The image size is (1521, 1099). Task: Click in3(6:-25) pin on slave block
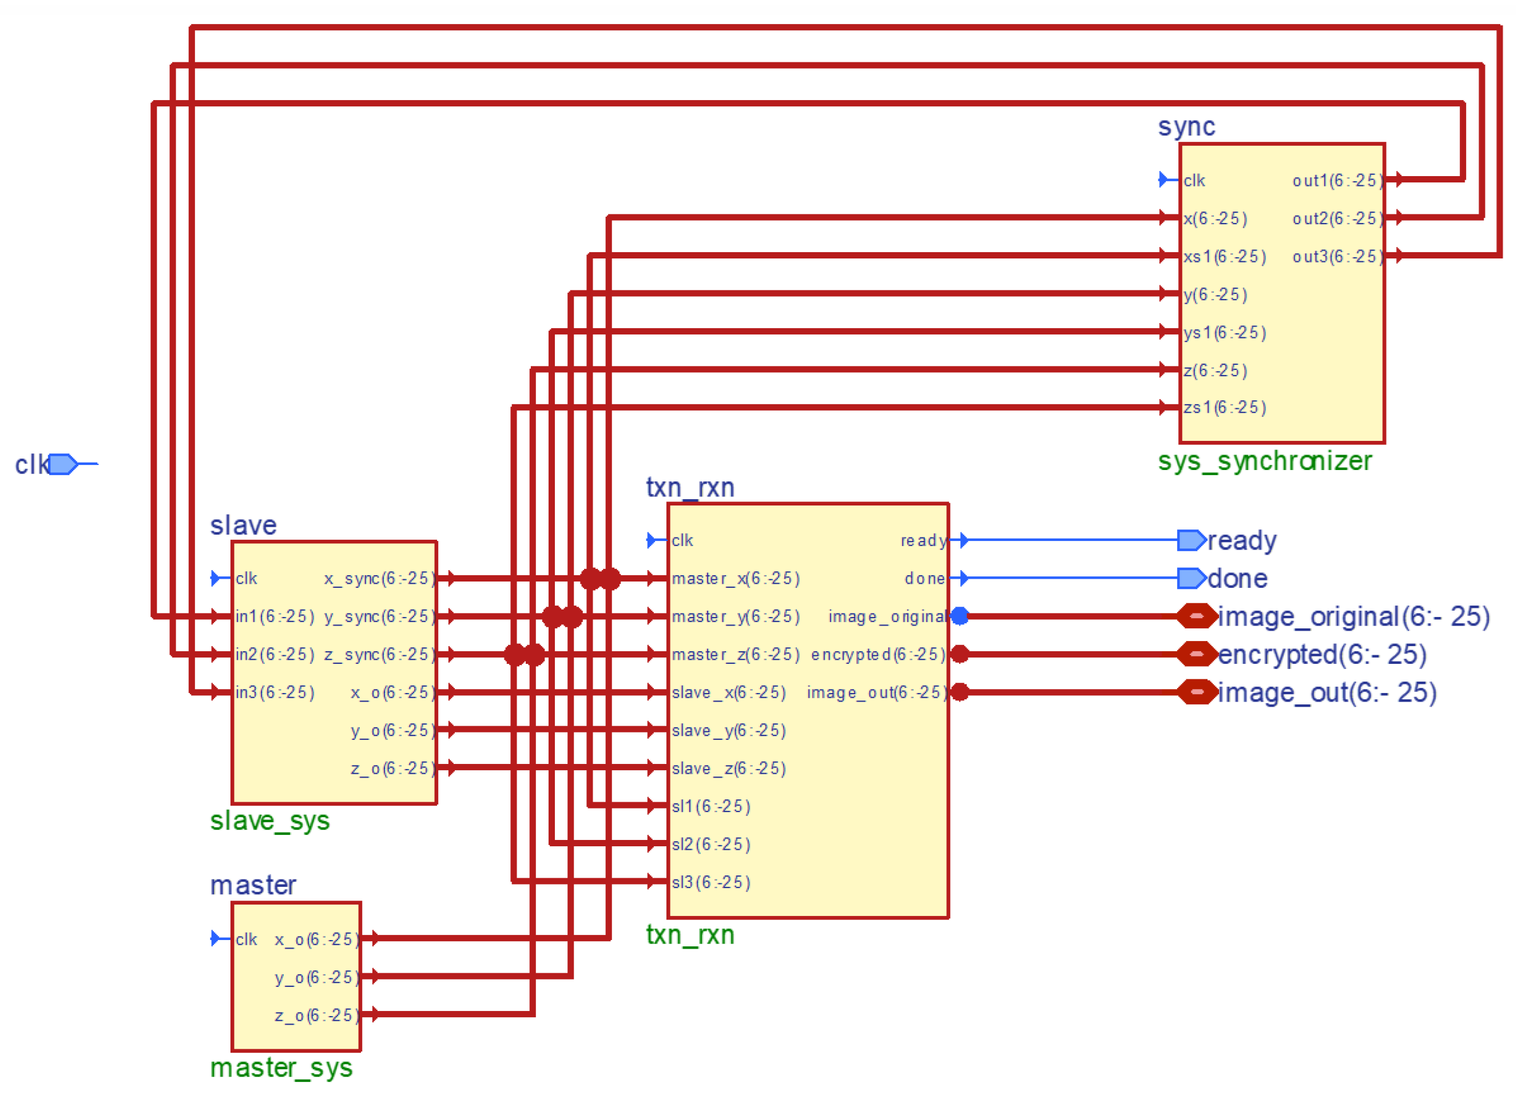point(275,692)
